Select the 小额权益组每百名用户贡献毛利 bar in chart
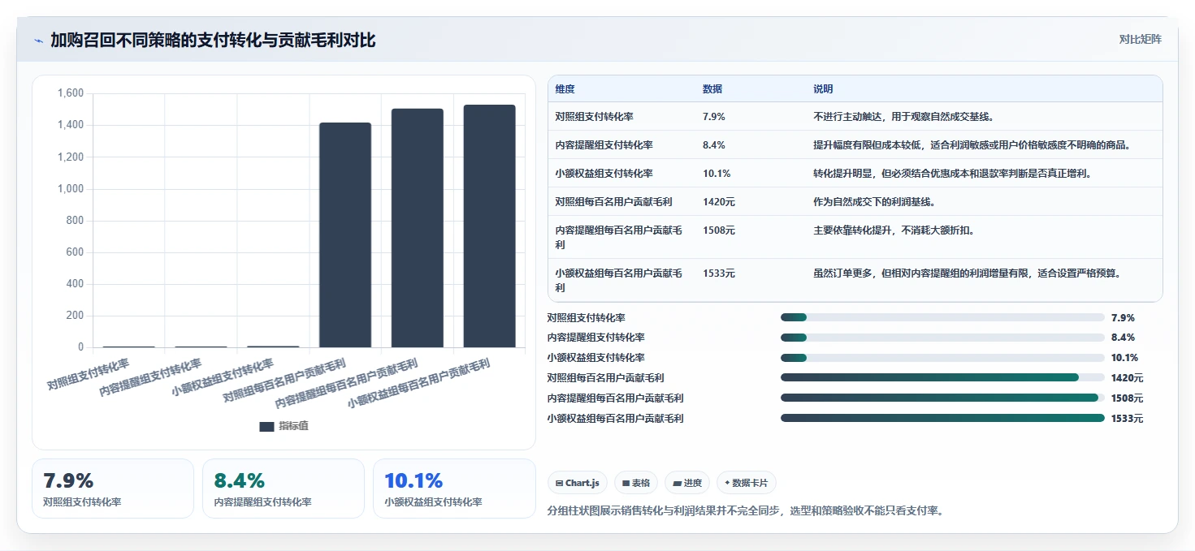This screenshot has height=551, width=1195. (489, 226)
